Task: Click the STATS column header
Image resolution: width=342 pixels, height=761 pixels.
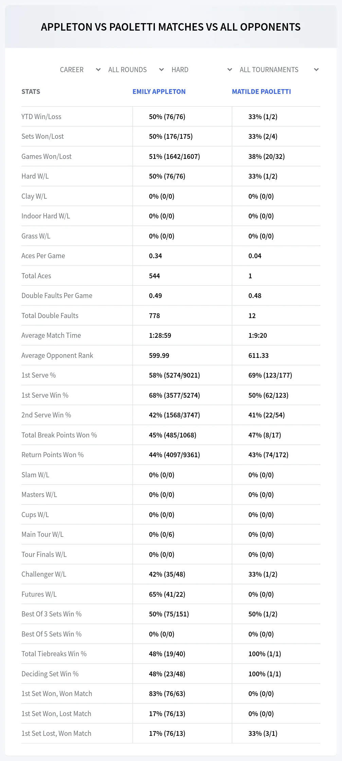Action: tap(31, 92)
